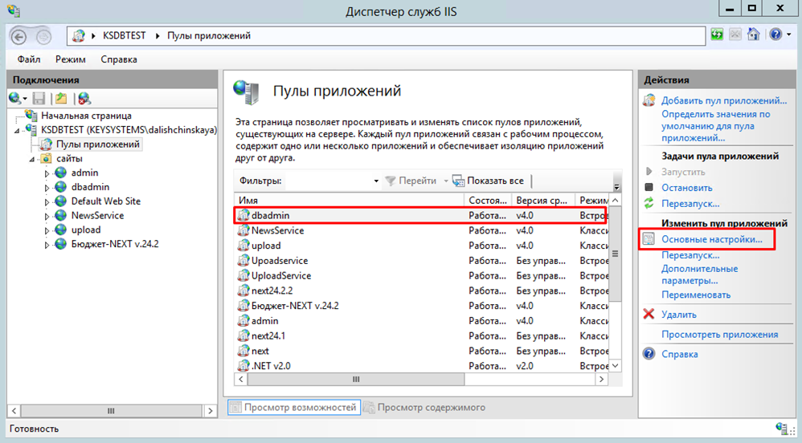Screen dimensions: 802x443
Task: Go back with the navigation back arrow
Action: [19, 37]
